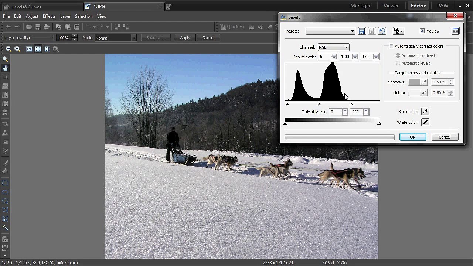Click the white input level triangle marker

(351, 104)
